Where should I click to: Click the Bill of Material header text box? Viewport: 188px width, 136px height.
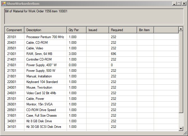[94, 16]
